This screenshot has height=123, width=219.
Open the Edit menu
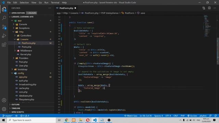[15, 2]
